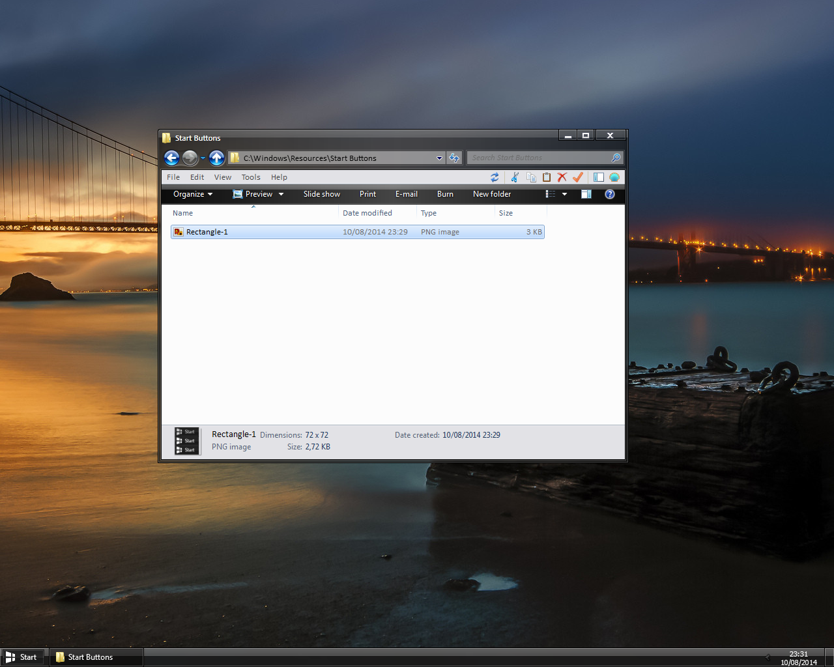Click the Back navigation arrow

pos(172,158)
